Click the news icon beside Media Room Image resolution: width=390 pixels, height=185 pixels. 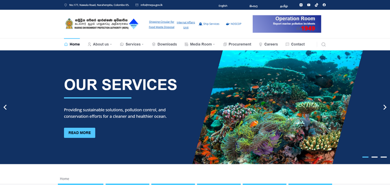click(x=186, y=45)
